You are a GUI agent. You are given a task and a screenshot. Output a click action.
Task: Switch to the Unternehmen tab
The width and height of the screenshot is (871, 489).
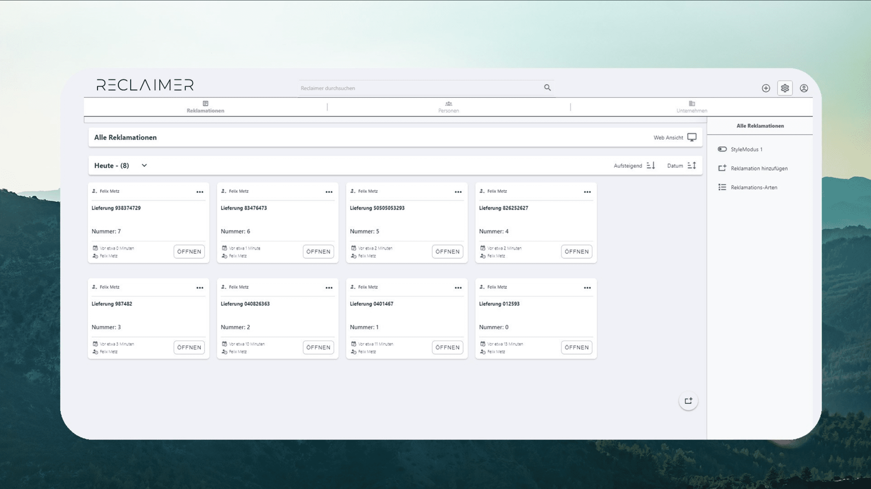pyautogui.click(x=691, y=107)
